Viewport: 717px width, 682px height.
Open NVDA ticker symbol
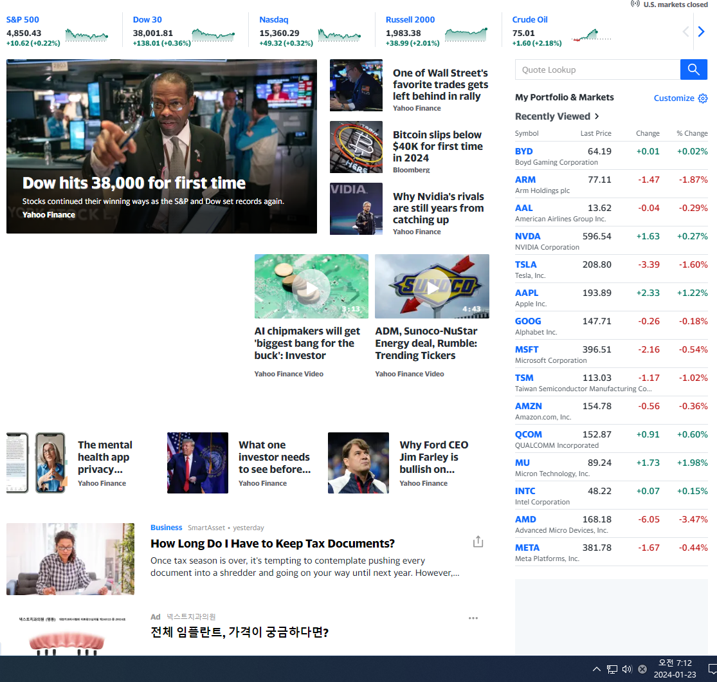(528, 237)
